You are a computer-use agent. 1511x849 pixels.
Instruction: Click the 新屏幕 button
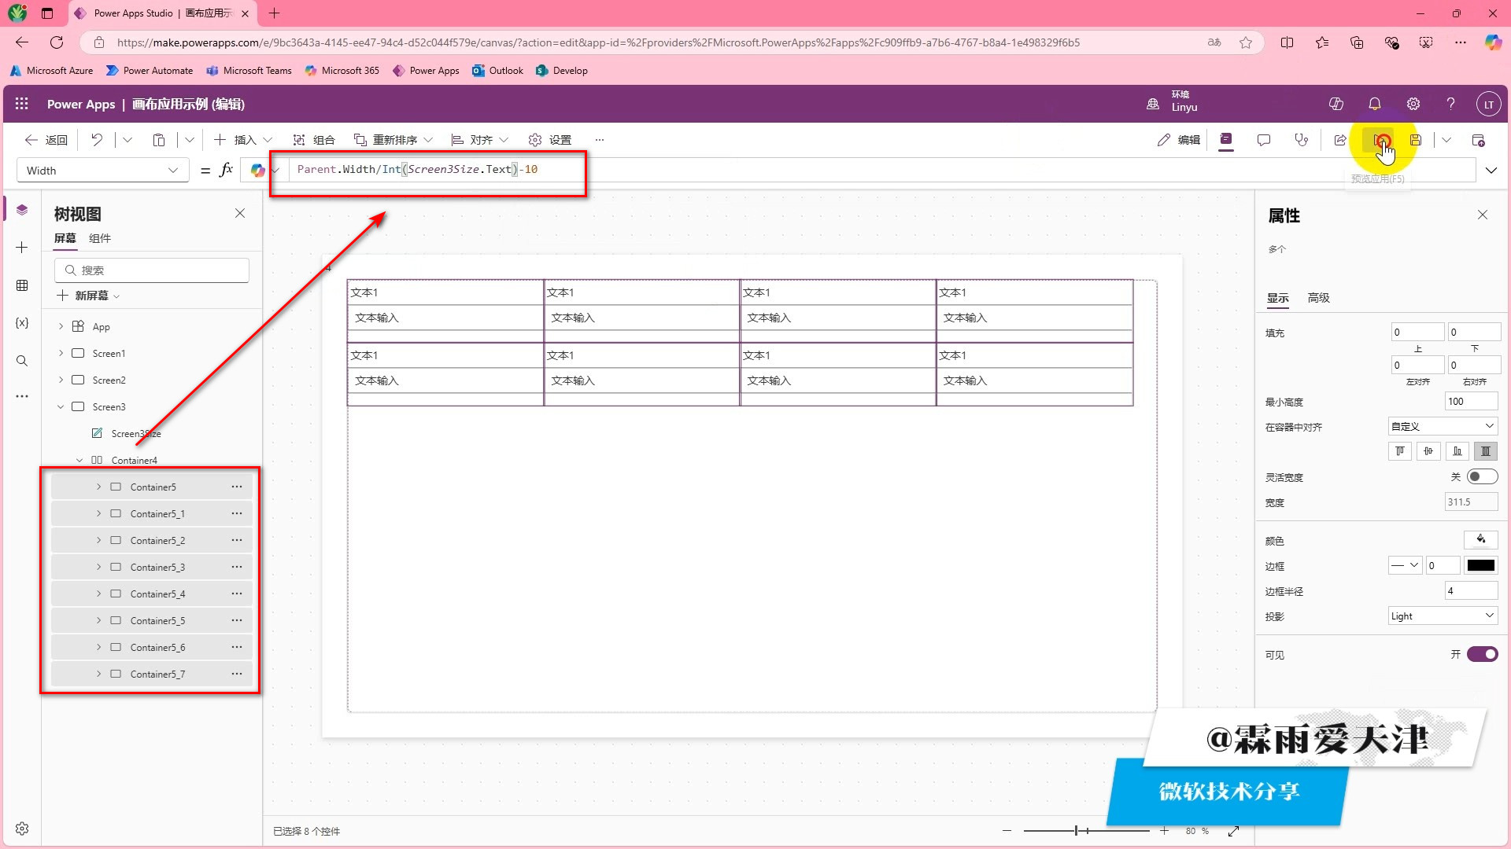(89, 296)
